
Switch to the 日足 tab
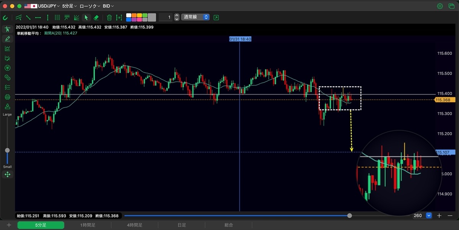tap(182, 225)
